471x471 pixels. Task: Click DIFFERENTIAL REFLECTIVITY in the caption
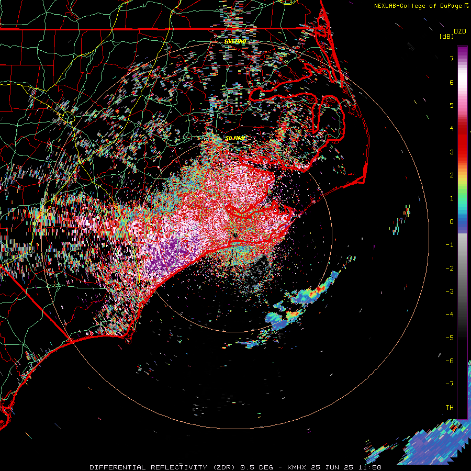pos(149,467)
